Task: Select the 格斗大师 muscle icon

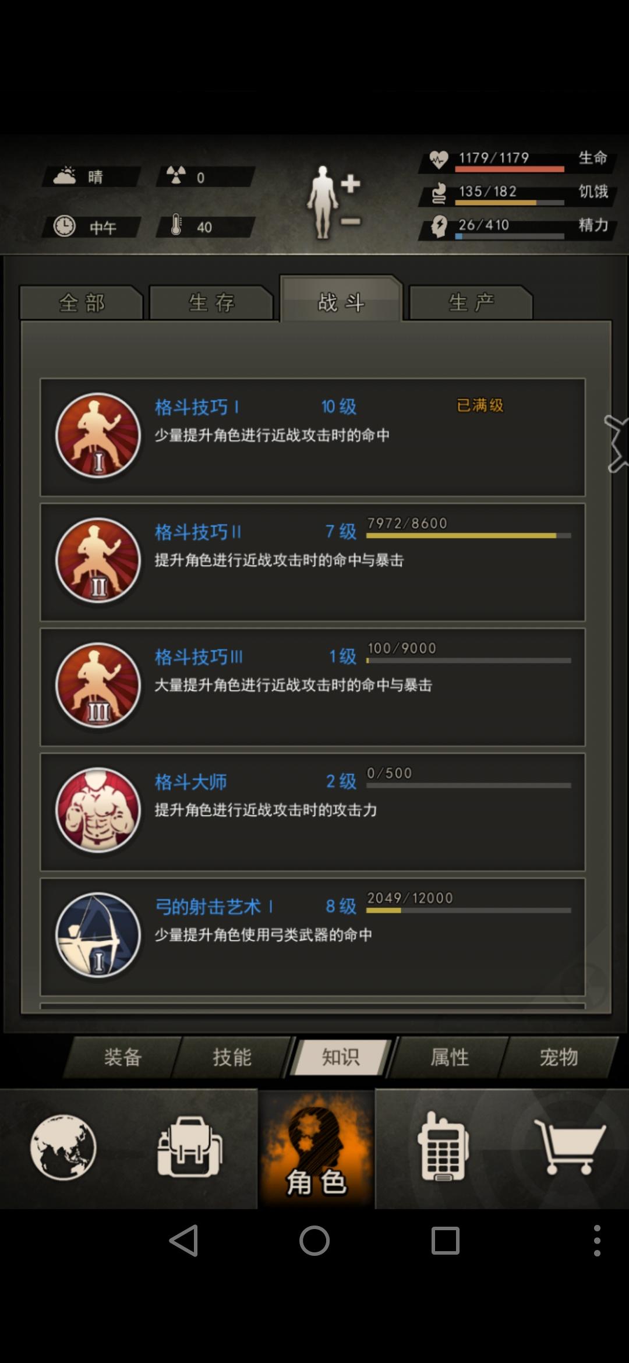Action: coord(98,810)
